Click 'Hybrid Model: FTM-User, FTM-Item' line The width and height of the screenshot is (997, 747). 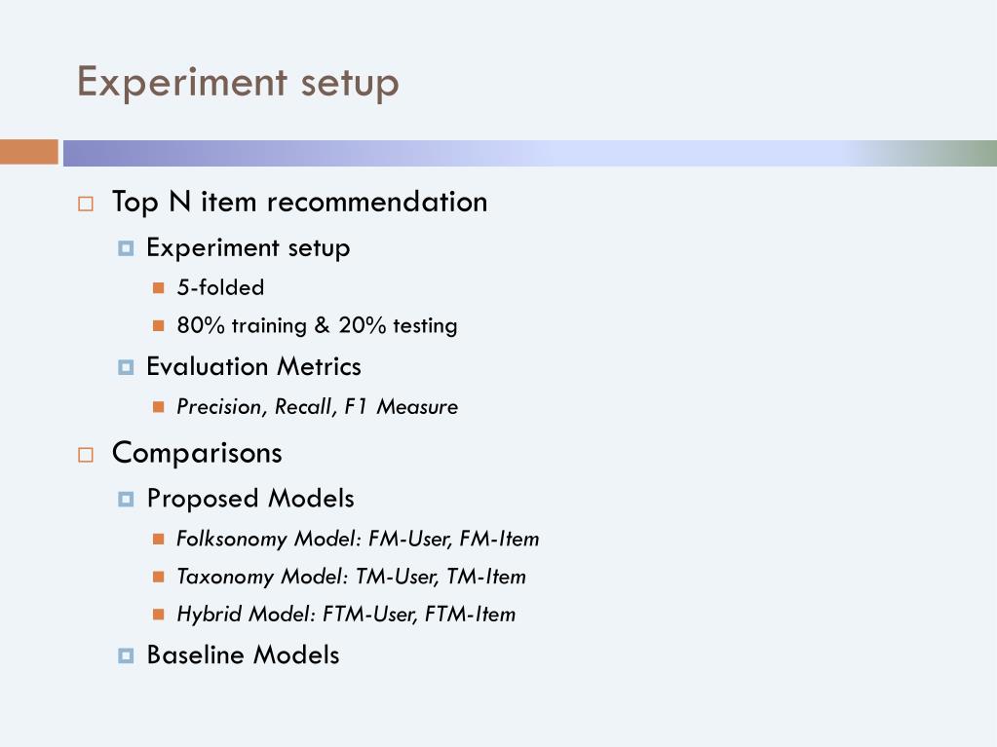346,615
